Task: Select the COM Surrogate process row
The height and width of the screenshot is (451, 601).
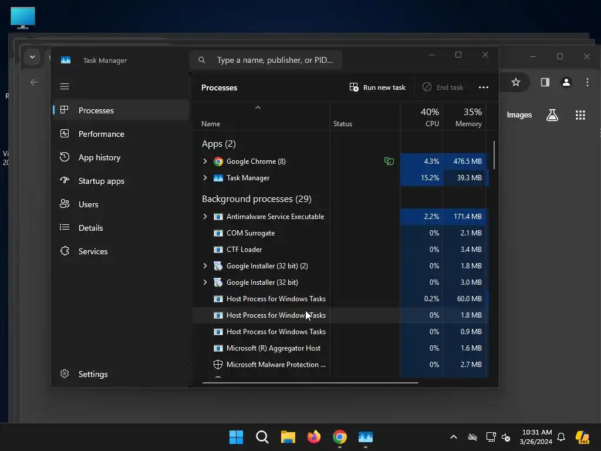Action: (x=340, y=233)
